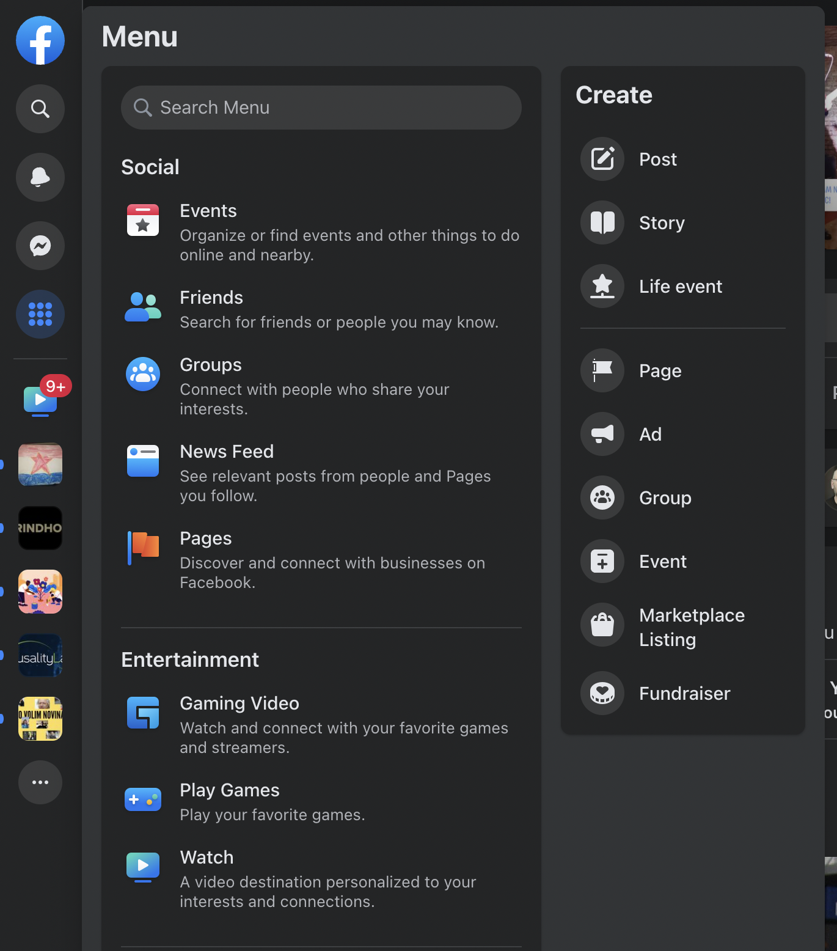Select the Events icon under Social
This screenshot has width=837, height=951.
pyautogui.click(x=142, y=220)
